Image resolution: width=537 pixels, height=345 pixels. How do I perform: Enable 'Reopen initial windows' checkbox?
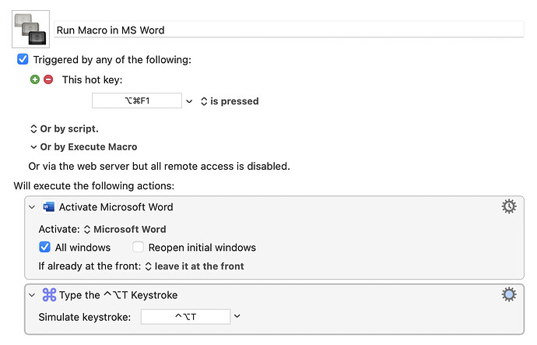pos(138,247)
